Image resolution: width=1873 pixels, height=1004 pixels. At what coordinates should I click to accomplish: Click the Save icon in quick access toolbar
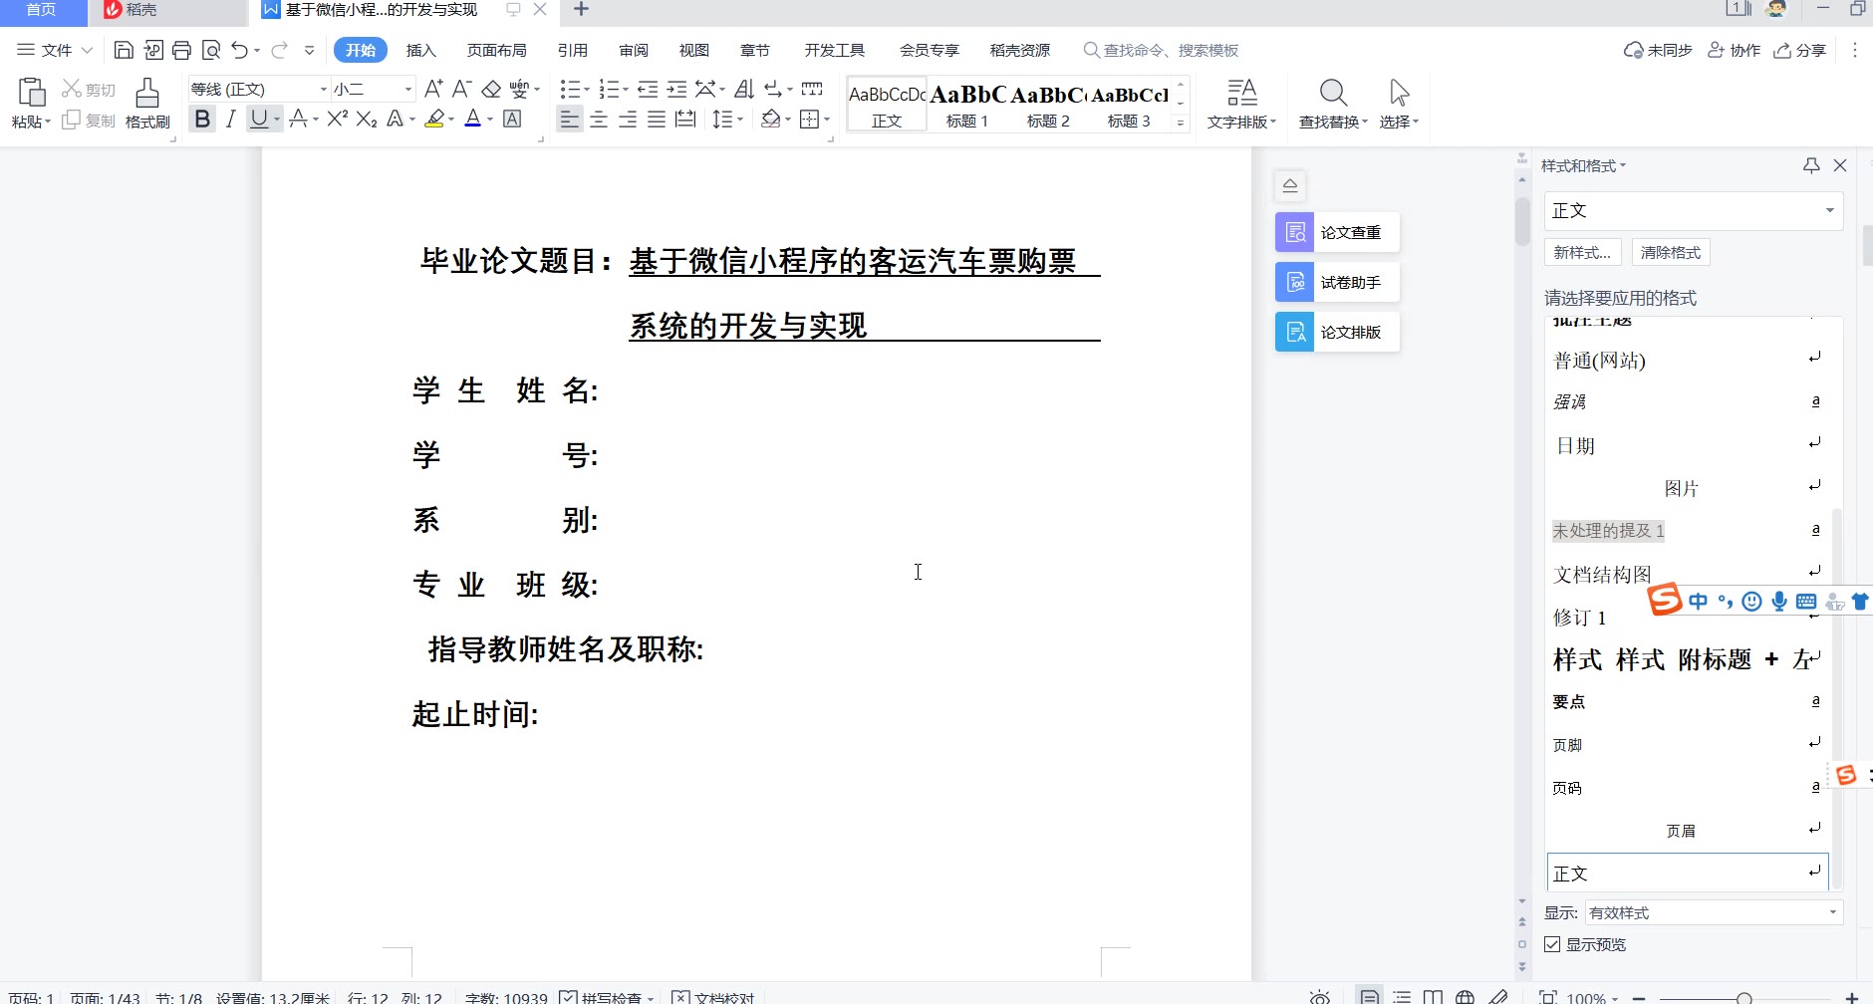pos(124,50)
